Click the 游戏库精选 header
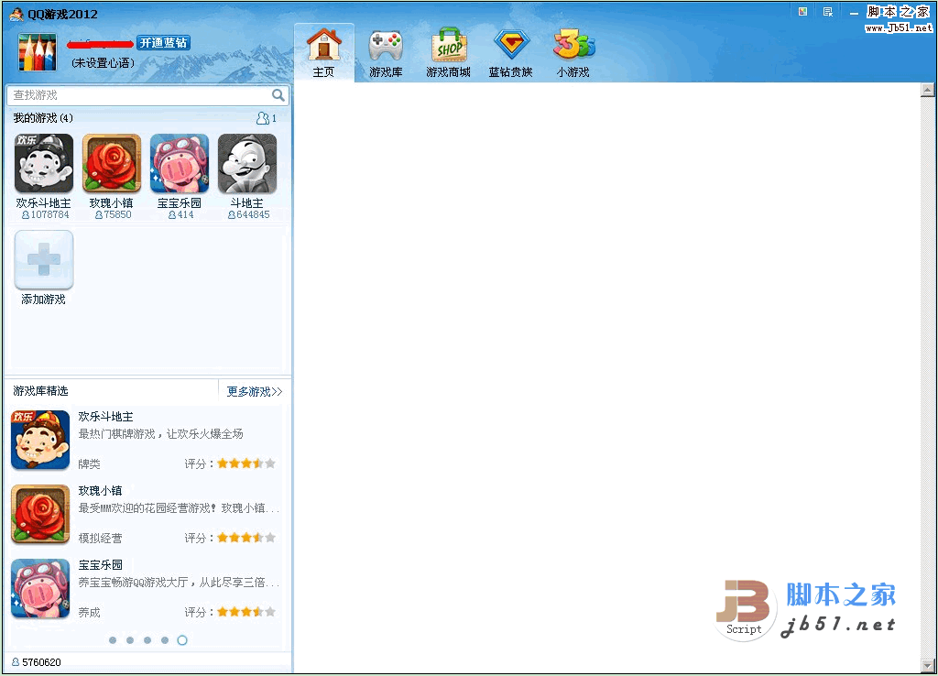The height and width of the screenshot is (676, 938). pos(40,391)
